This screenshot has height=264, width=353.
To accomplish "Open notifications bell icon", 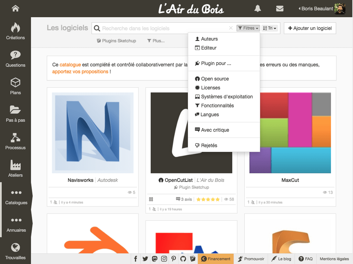I will [258, 9].
